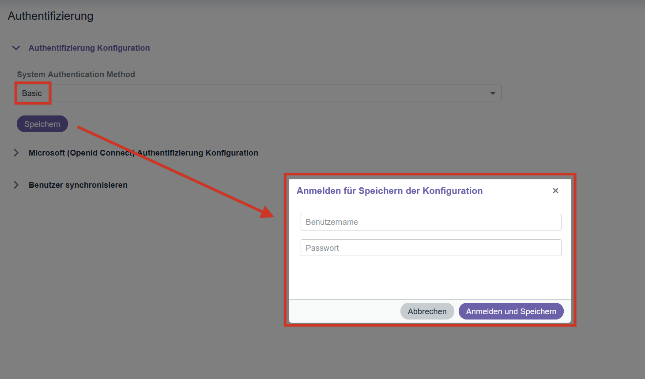Click Anmelden und Speichern button

click(x=511, y=311)
